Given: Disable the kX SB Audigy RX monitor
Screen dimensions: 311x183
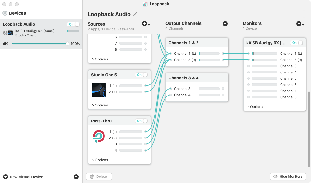Looking at the screenshot, I should pos(297,43).
